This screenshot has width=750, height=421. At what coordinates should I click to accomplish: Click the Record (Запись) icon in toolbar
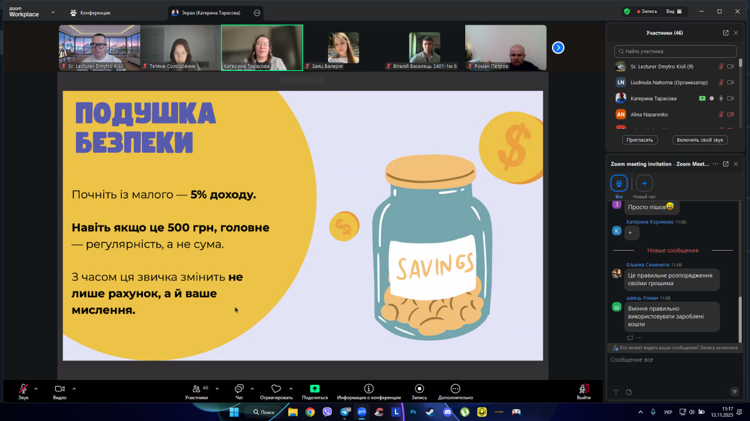pos(419,389)
